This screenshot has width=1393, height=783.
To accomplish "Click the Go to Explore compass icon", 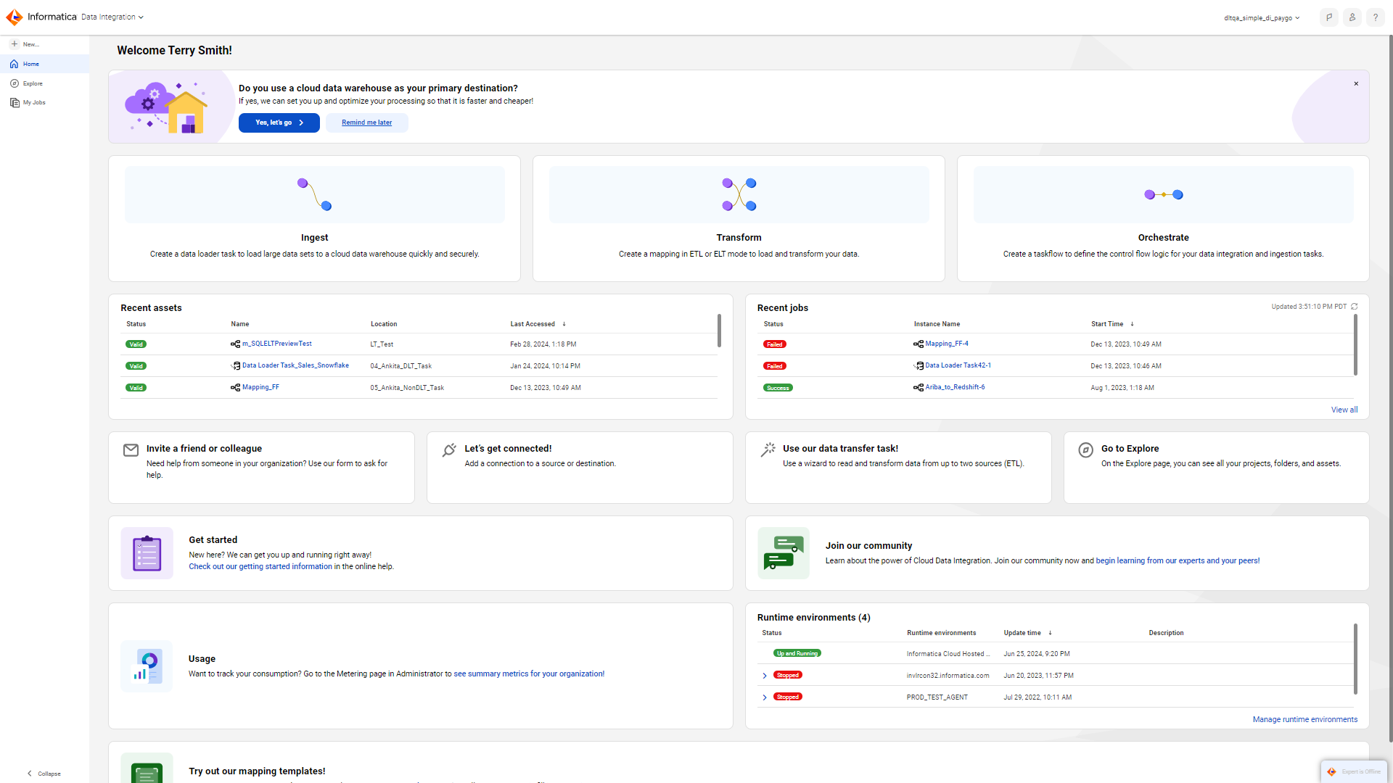I will 1085,450.
